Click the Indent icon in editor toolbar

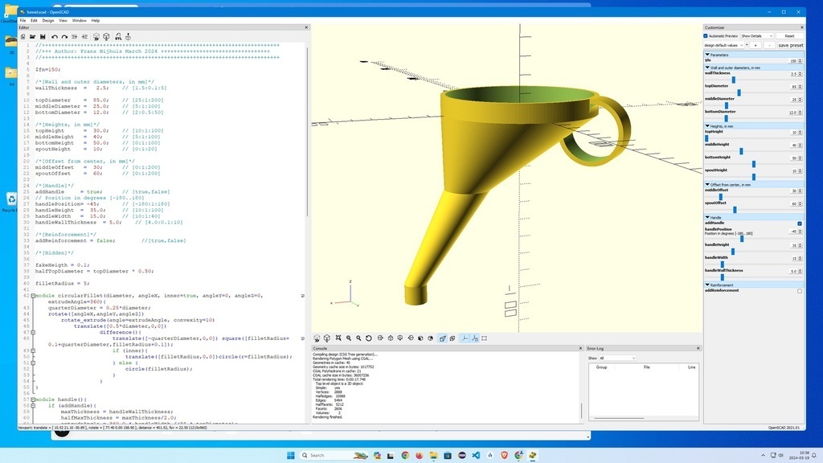pyautogui.click(x=84, y=37)
